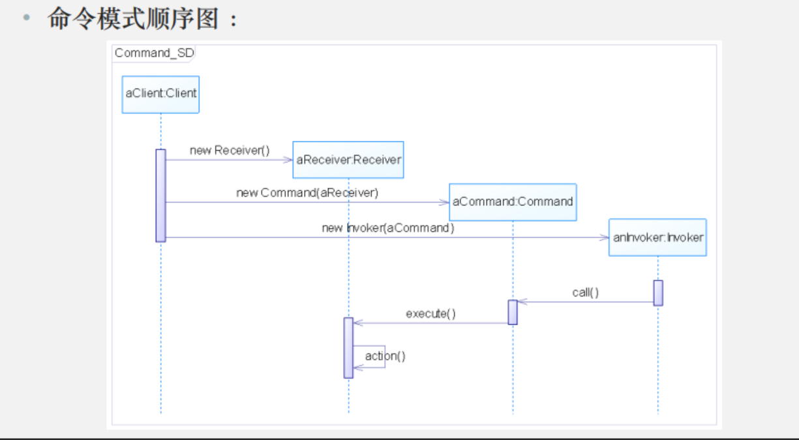Click the aClient:Client object box
The width and height of the screenshot is (799, 440).
[160, 94]
